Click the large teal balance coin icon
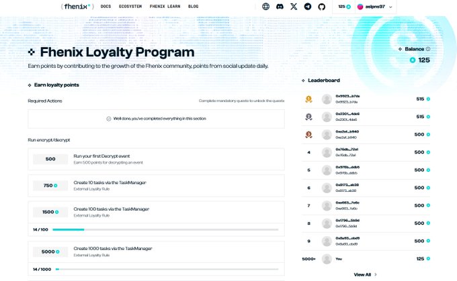Viewport: 457px width, 281px height. tap(413, 60)
